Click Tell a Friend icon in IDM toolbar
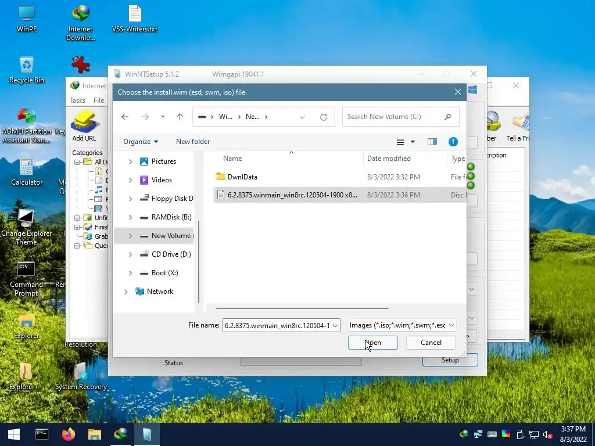 [518, 127]
